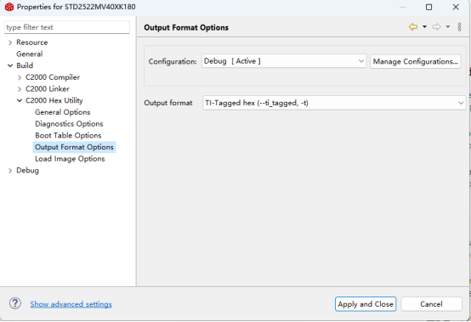471x322 pixels.
Task: Close the Properties dialog window
Action: (x=456, y=7)
